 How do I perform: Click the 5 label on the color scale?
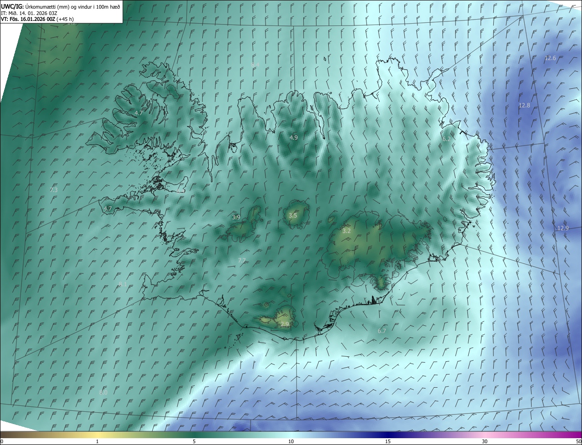click(x=194, y=441)
